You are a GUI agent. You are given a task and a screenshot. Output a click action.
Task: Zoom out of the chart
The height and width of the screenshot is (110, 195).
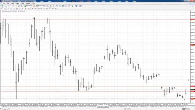tap(60, 6)
